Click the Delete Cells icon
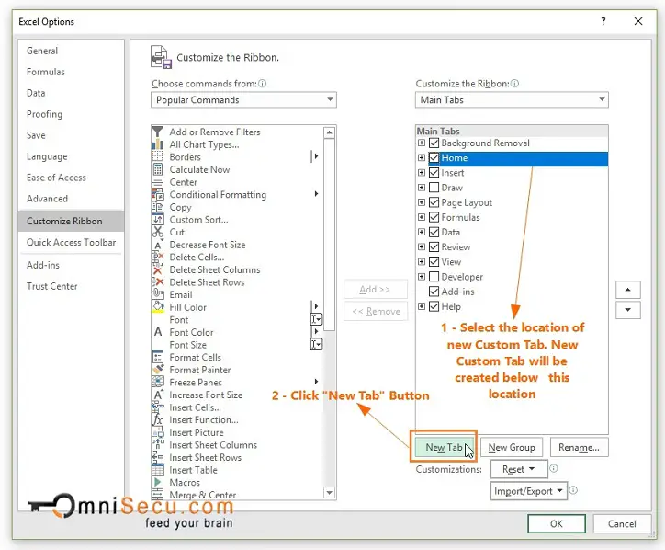This screenshot has height=550, width=665. click(157, 257)
